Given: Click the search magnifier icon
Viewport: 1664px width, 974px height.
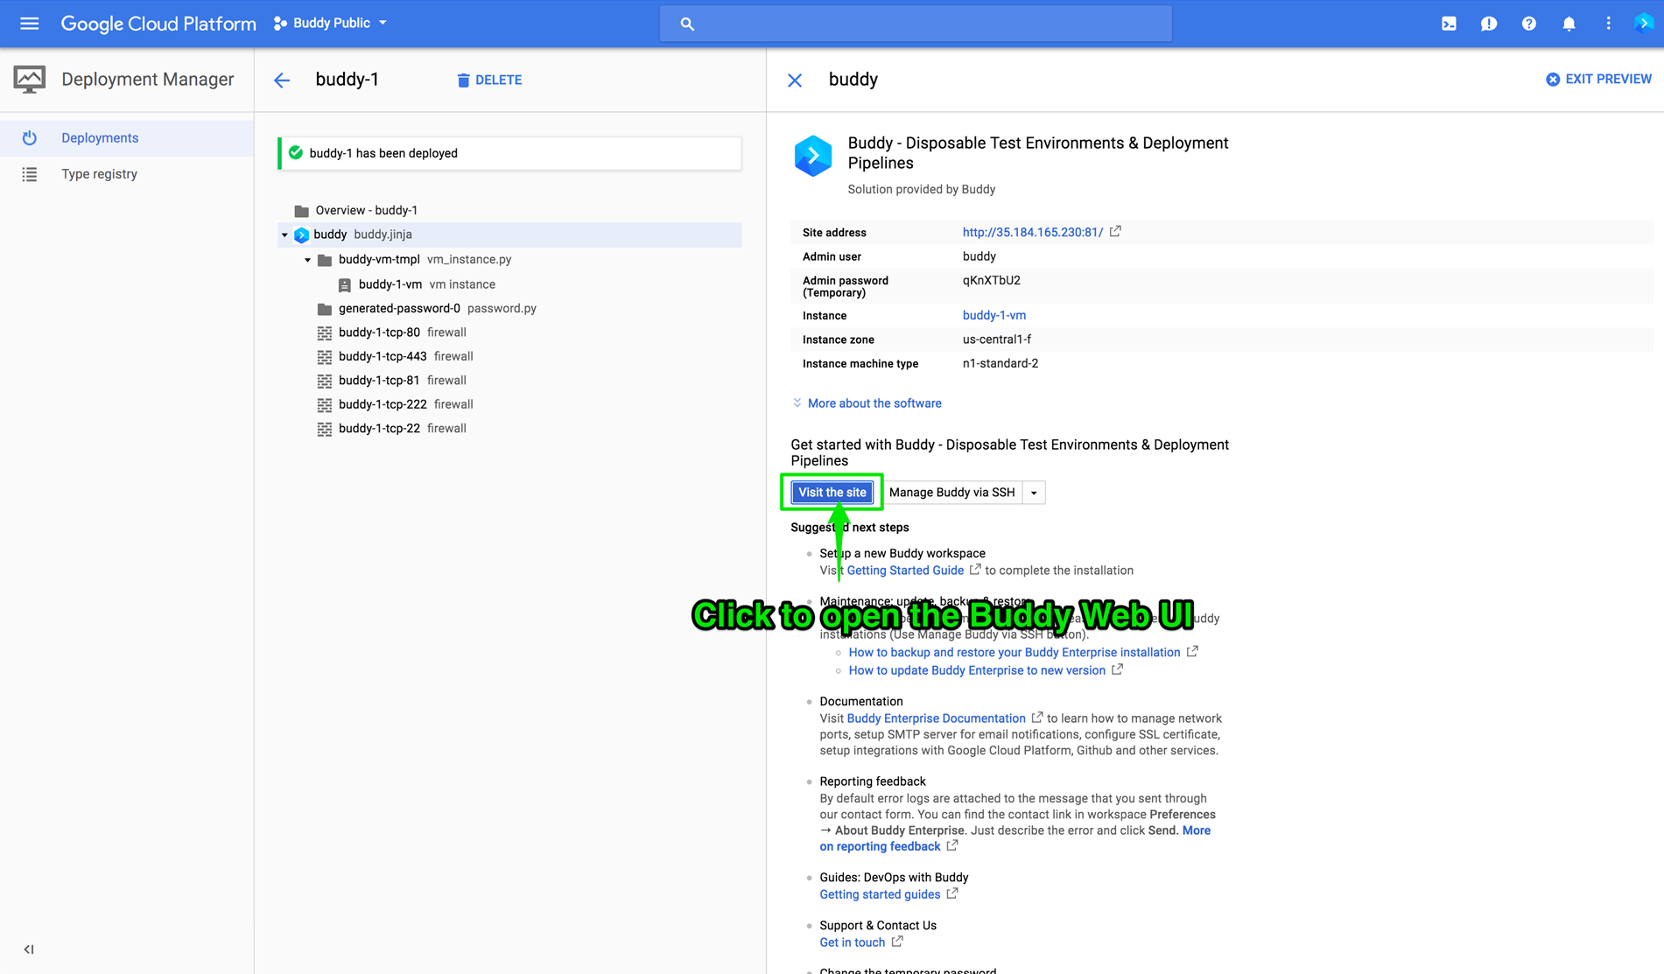Looking at the screenshot, I should point(687,24).
